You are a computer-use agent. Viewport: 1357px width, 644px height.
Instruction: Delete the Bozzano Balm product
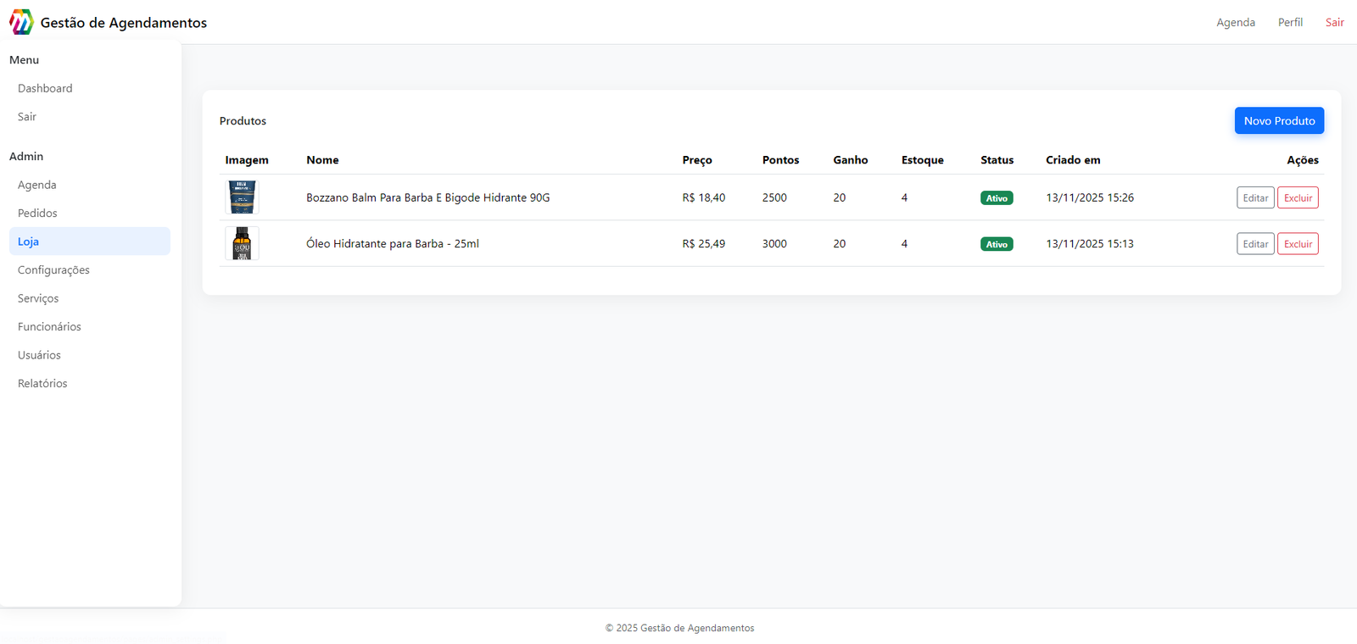pos(1297,198)
